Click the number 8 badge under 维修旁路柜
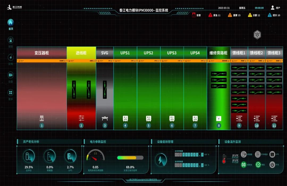The width and height of the screenshot is (287, 186). coord(219,126)
